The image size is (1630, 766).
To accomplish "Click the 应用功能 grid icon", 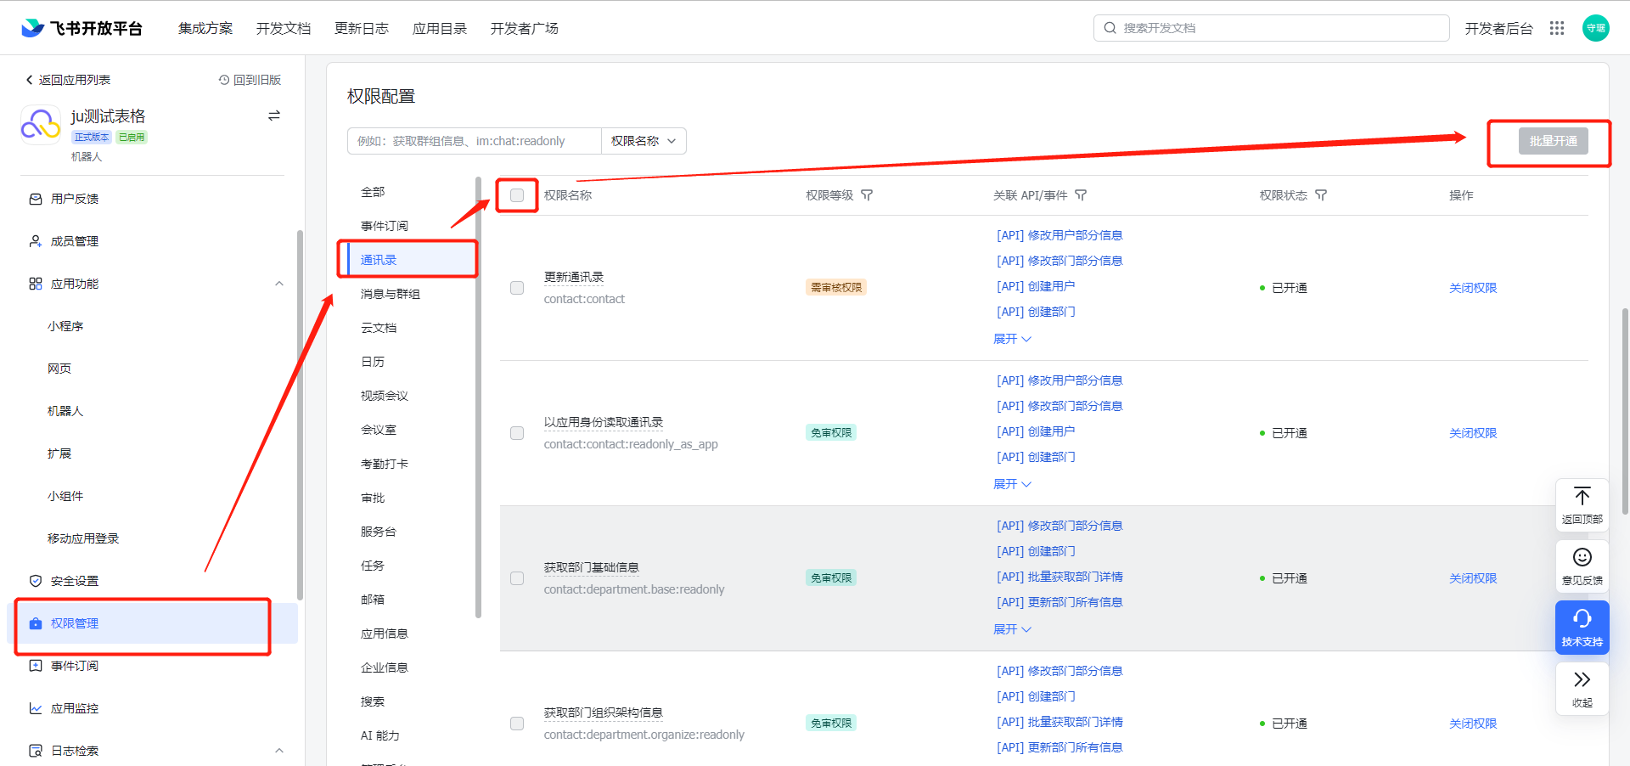I will click(36, 284).
